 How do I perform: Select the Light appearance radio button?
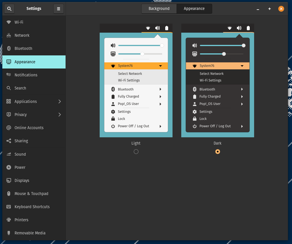pyautogui.click(x=136, y=151)
